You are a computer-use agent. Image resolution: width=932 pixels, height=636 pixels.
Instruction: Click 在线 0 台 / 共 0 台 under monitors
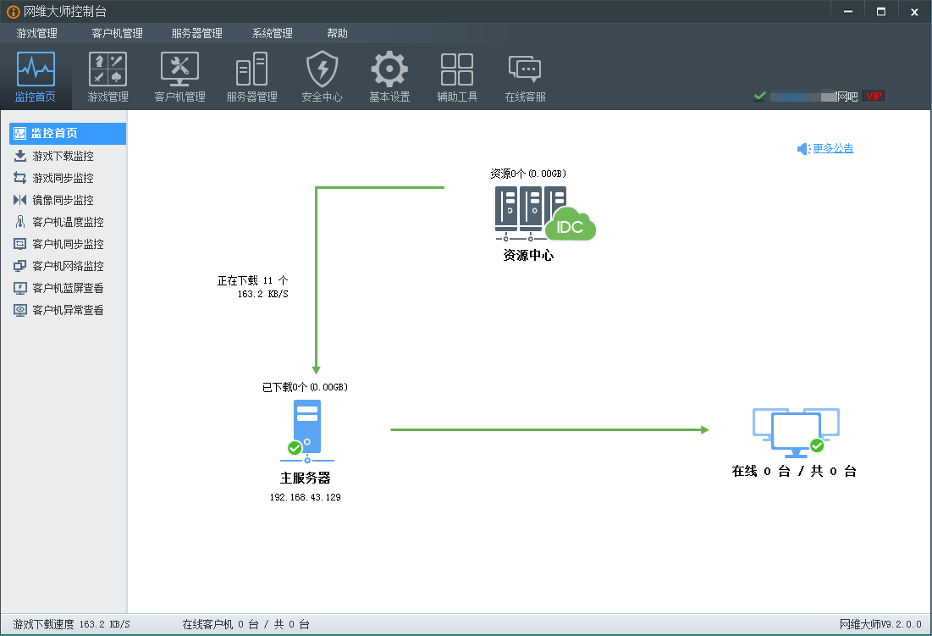794,472
